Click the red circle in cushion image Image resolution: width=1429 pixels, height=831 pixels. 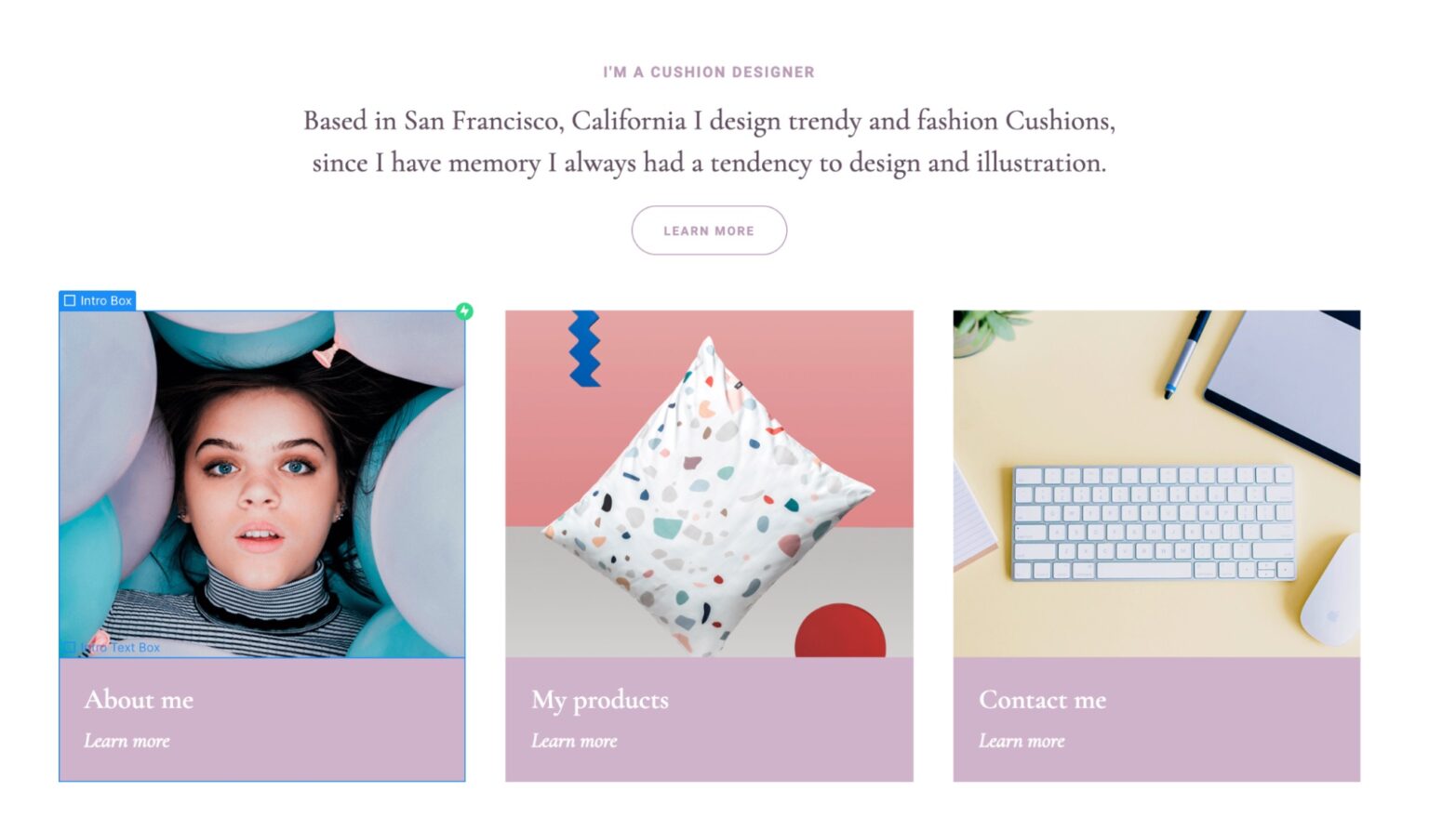pyautogui.click(x=840, y=631)
